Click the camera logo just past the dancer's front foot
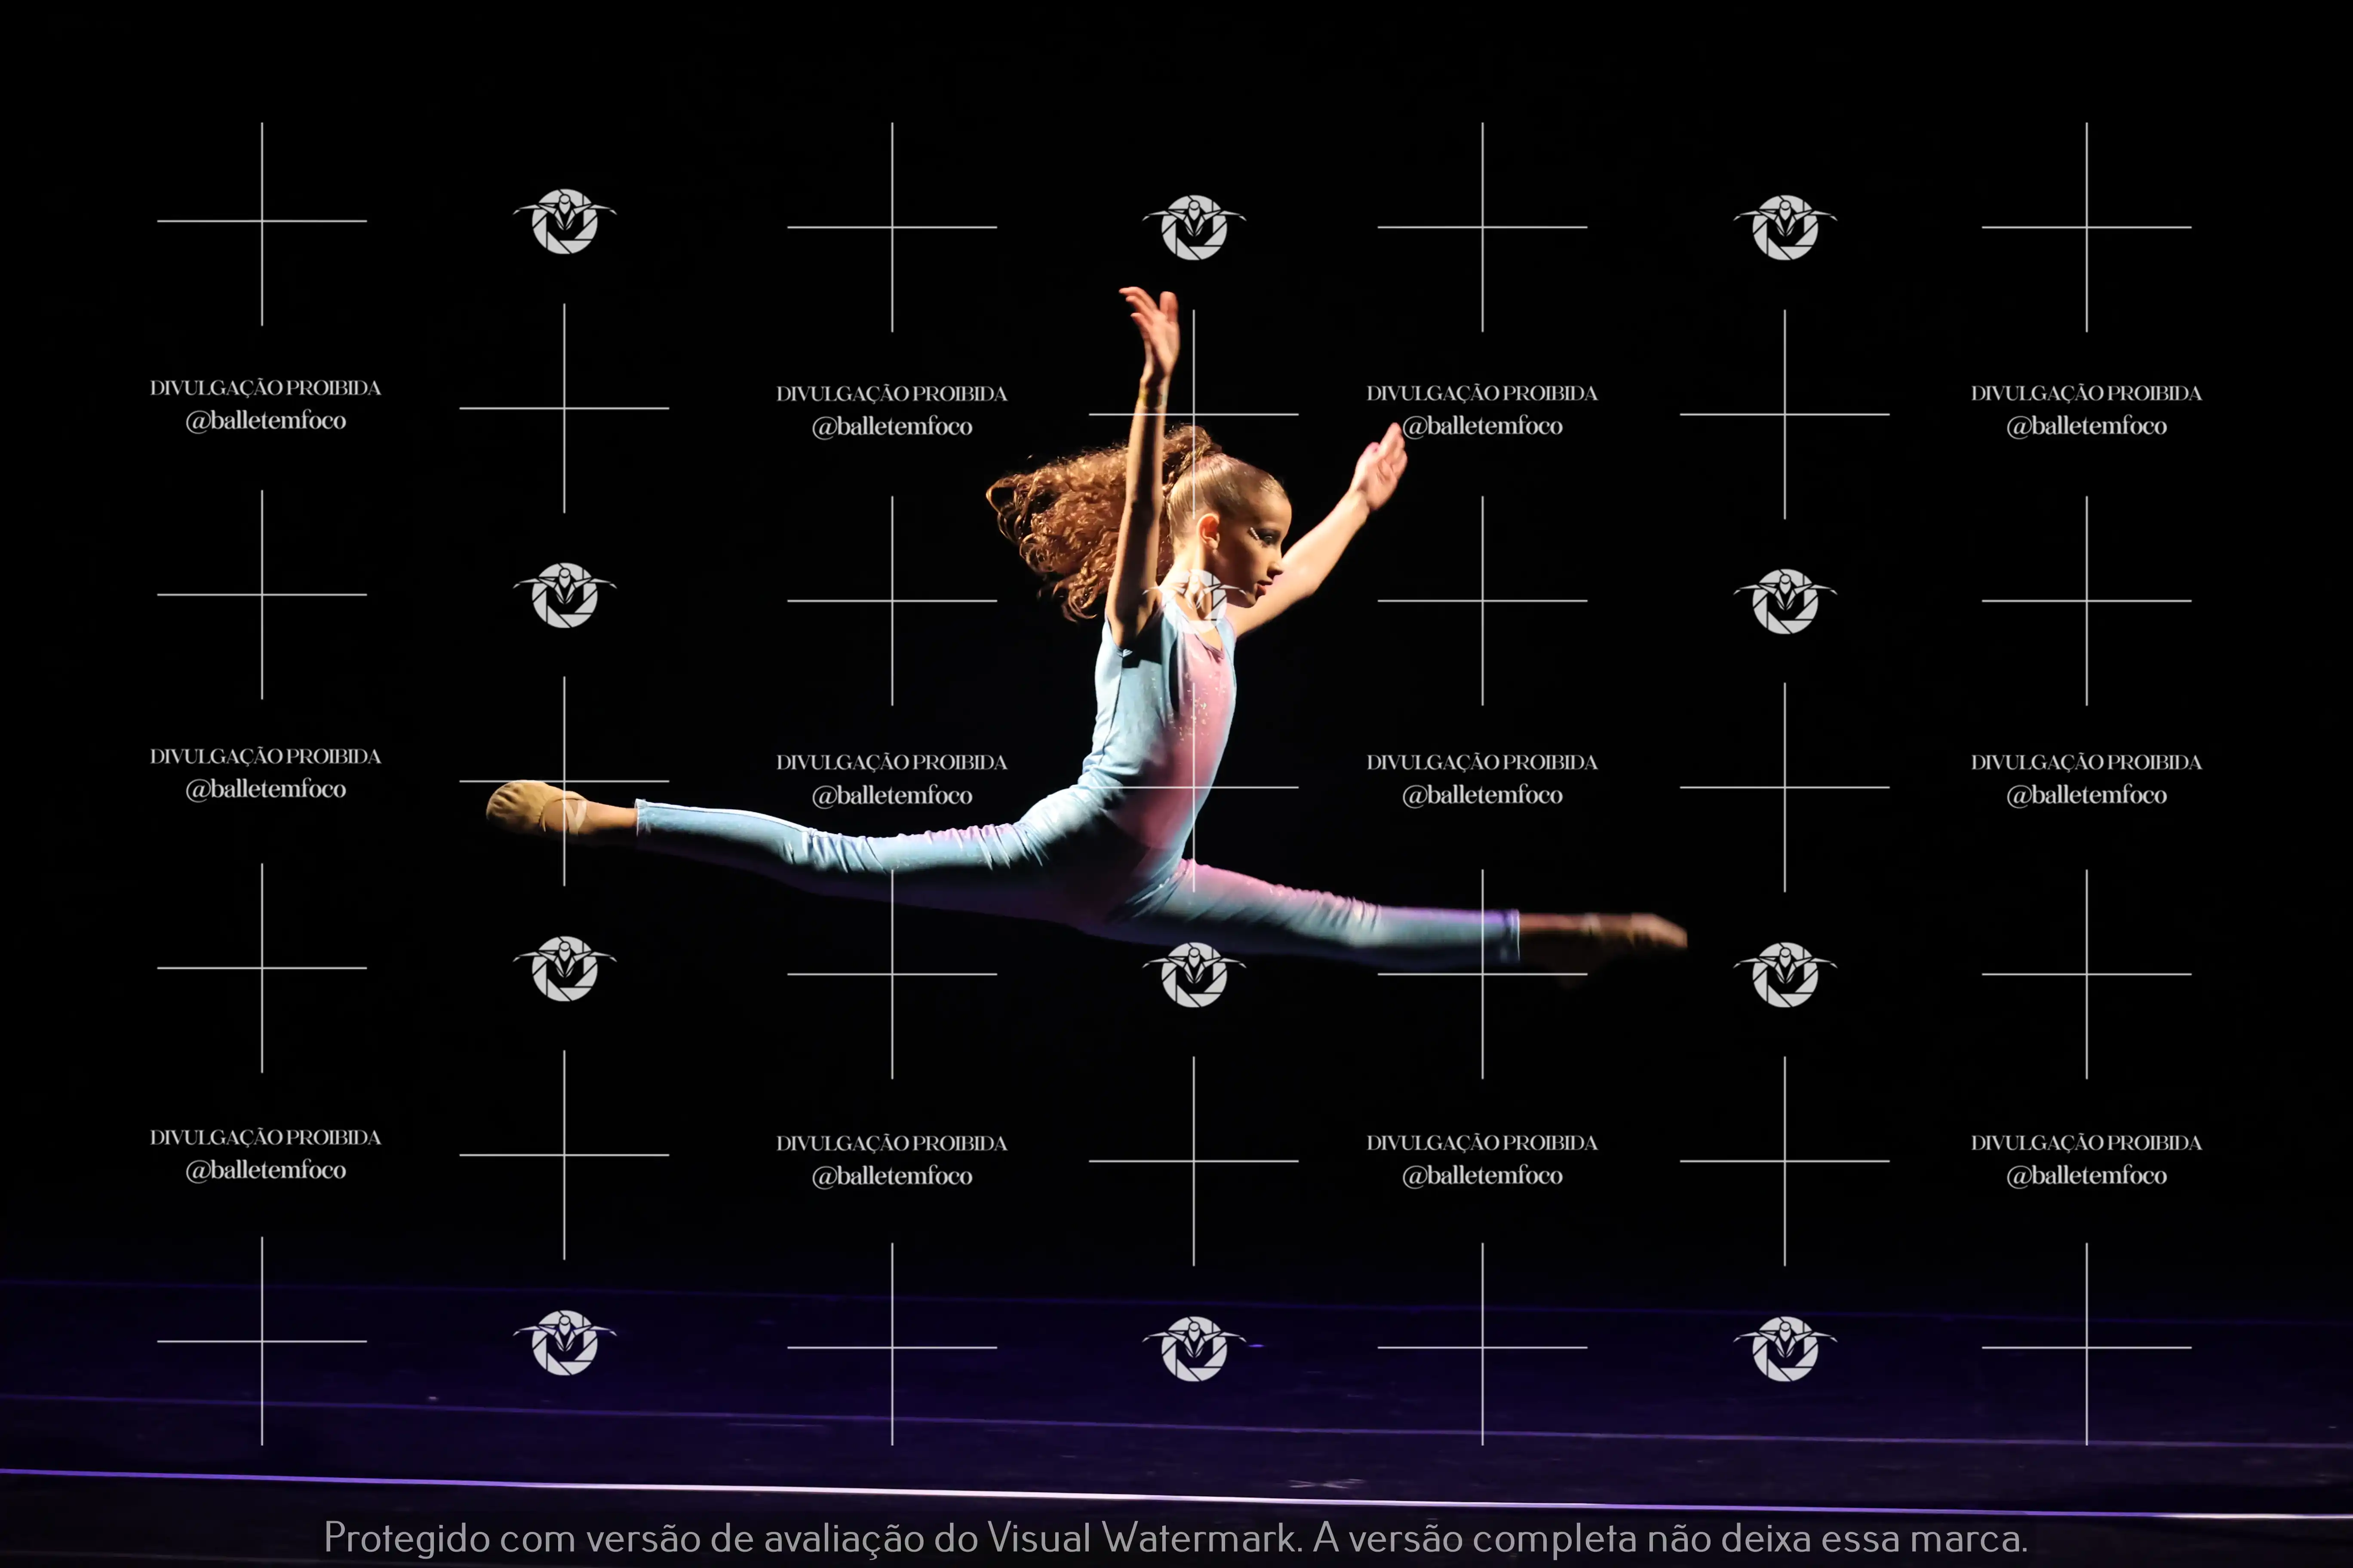 pos(1785,974)
